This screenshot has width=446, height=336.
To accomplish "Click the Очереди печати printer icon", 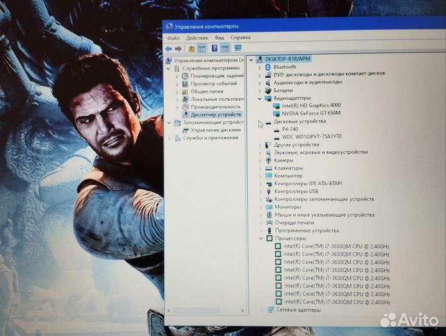I will pyautogui.click(x=269, y=223).
